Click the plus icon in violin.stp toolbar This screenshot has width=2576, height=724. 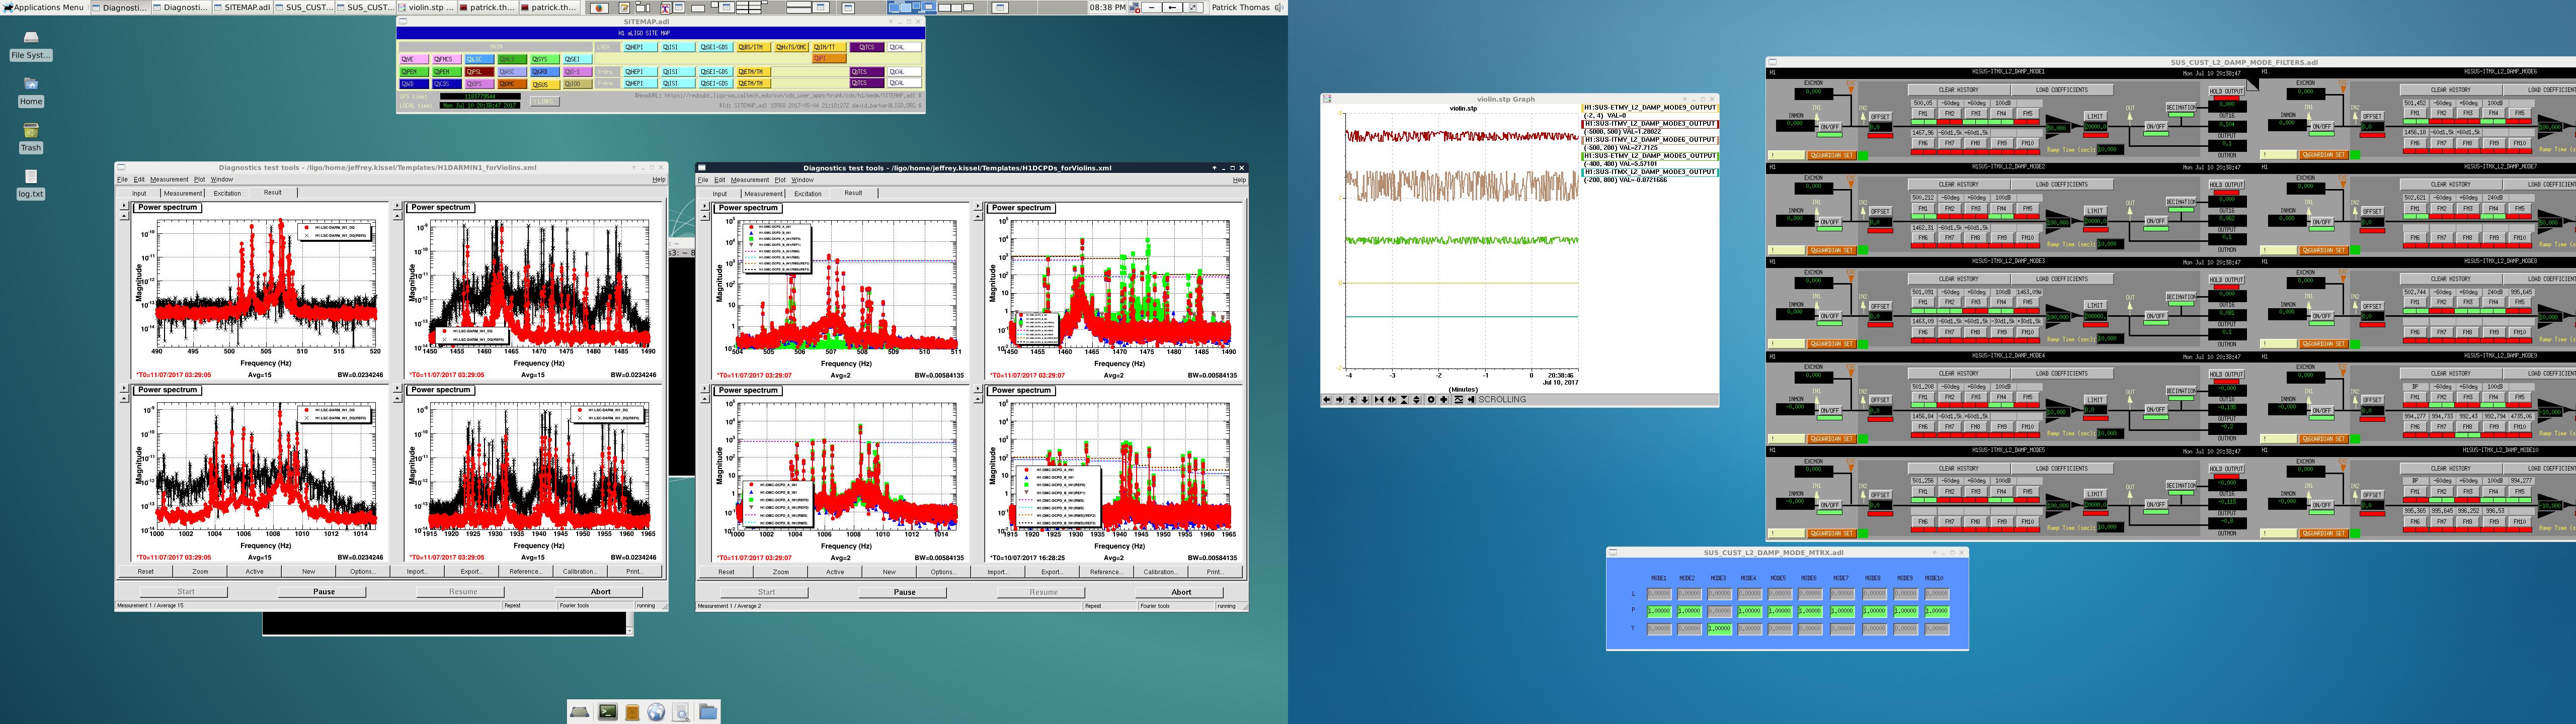[1444, 400]
